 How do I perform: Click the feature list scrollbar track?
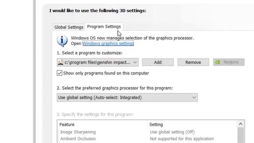241,135
